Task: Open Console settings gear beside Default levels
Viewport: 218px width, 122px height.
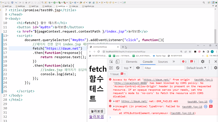Action: tap(216, 68)
